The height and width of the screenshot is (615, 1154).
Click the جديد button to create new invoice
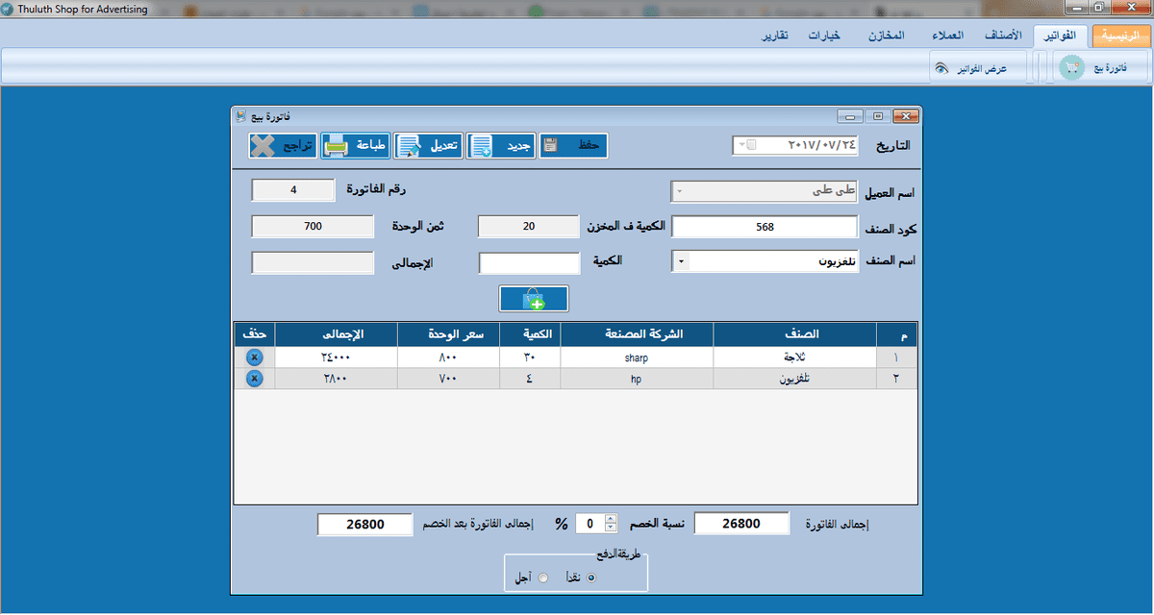[501, 145]
